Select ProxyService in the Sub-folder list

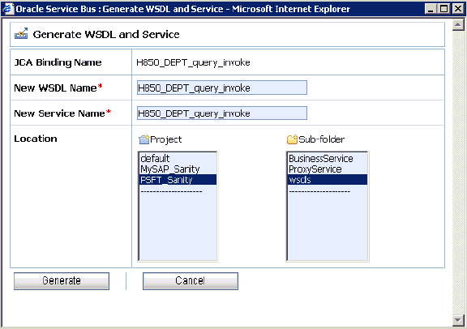328,169
